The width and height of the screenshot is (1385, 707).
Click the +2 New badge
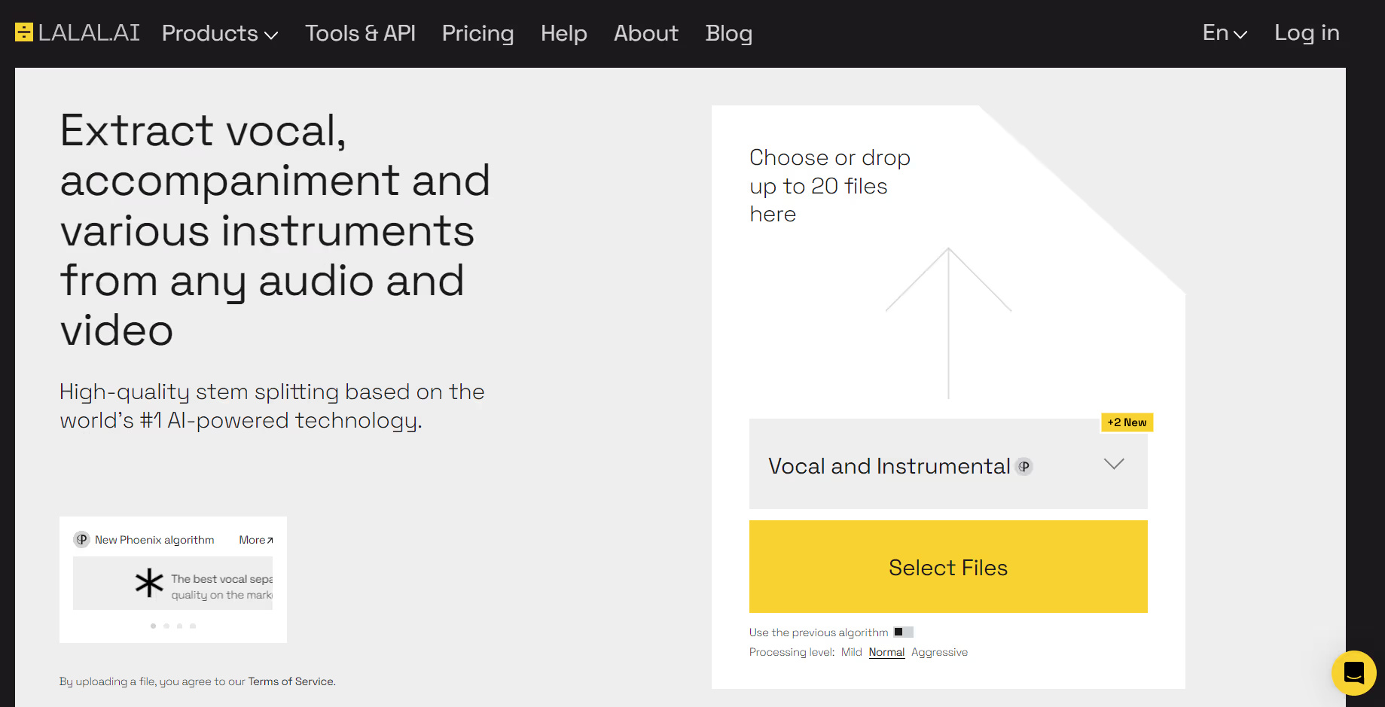[x=1127, y=422]
